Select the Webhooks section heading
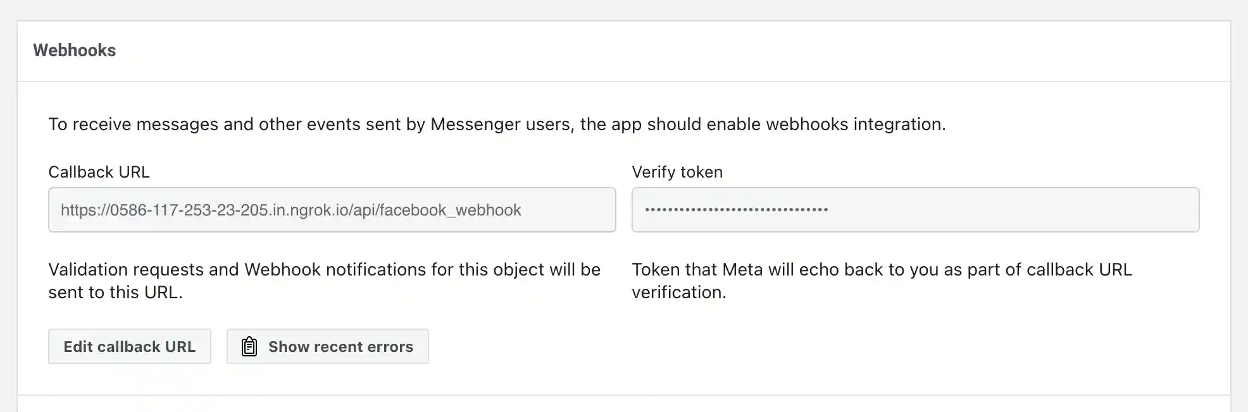This screenshot has height=412, width=1248. tap(74, 51)
